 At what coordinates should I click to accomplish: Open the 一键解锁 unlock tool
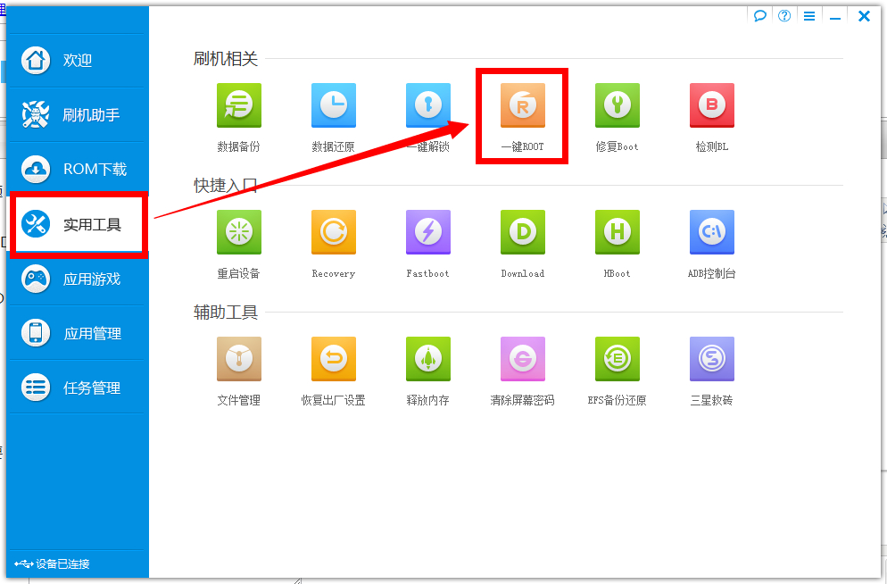click(x=427, y=105)
